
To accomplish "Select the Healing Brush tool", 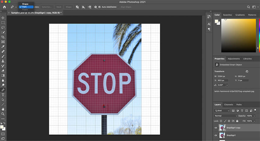I will click(3, 51).
